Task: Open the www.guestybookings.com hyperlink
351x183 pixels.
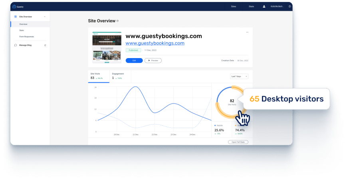Action: click(x=155, y=43)
